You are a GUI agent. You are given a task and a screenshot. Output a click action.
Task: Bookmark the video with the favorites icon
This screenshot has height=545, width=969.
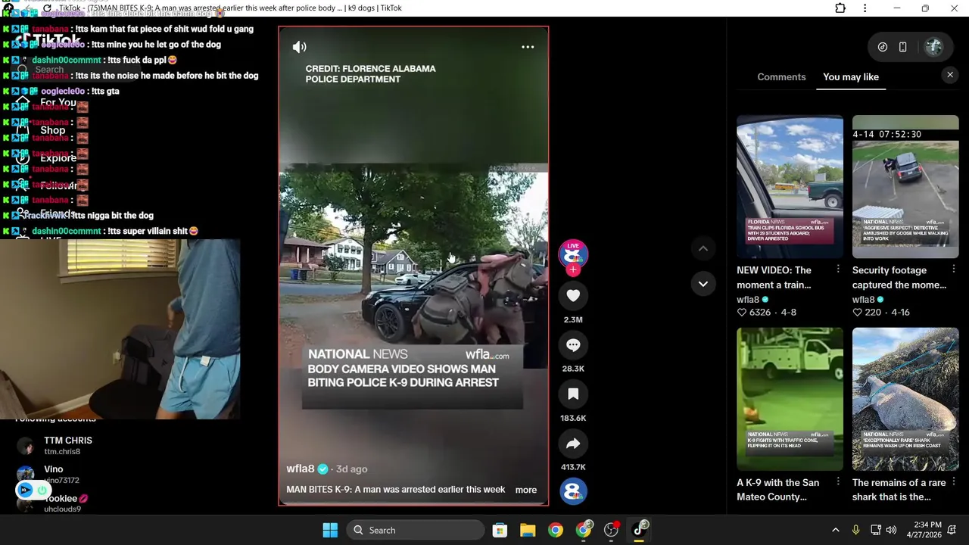pyautogui.click(x=573, y=394)
